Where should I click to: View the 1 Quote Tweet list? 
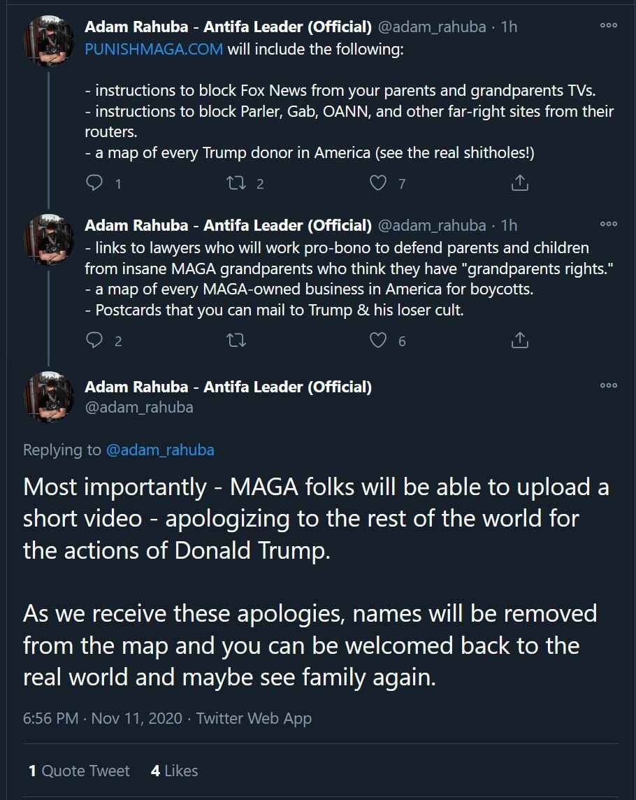(79, 771)
